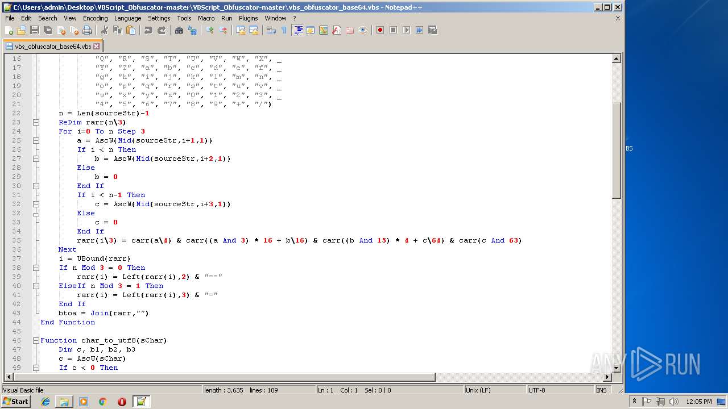Image resolution: width=728 pixels, height=409 pixels.
Task: Redo edit via toolbar arrow
Action: [162, 30]
